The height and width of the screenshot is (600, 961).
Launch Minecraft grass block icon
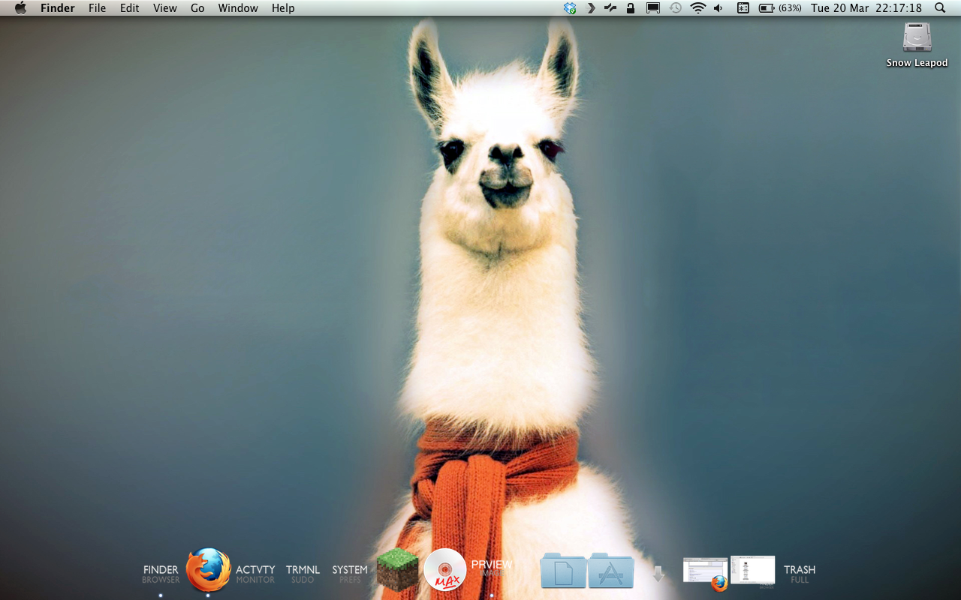coord(397,570)
